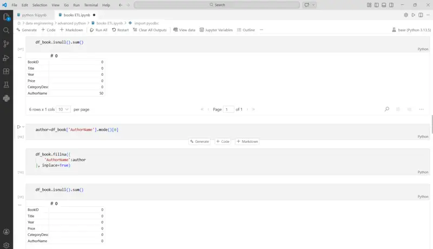Open table output more options ellipsis
This screenshot has width=433, height=249.
coord(421,109)
